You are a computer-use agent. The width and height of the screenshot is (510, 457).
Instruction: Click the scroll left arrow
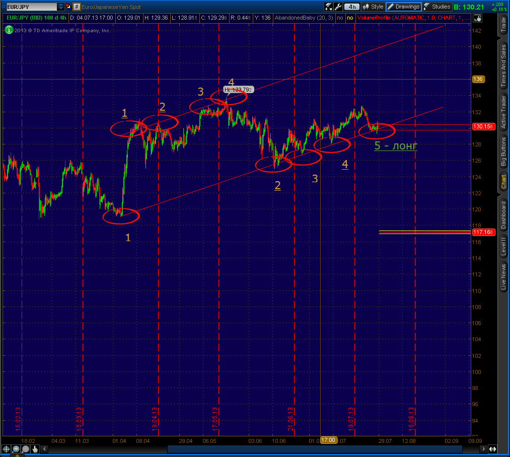(x=45, y=449)
